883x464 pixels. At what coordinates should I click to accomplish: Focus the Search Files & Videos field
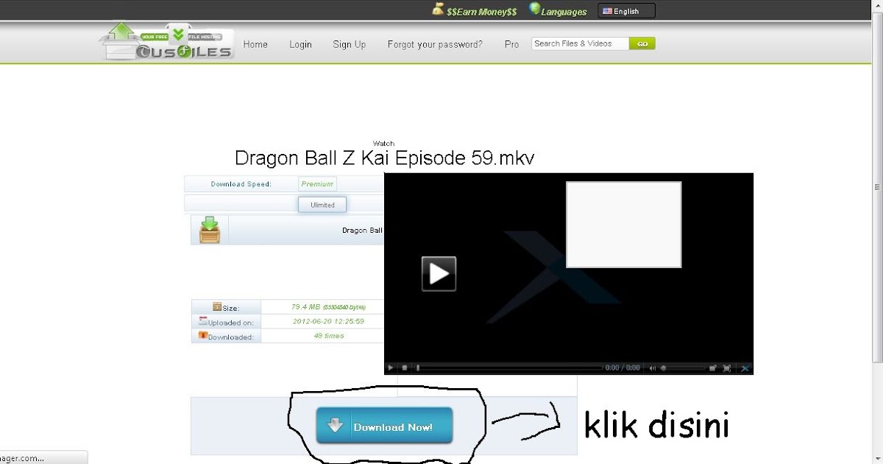coord(580,43)
